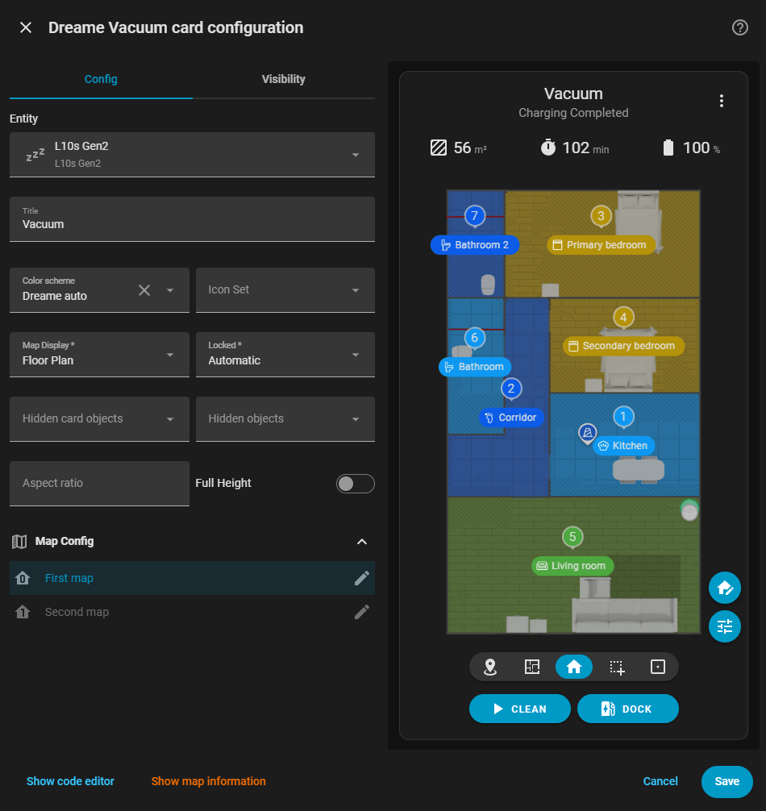Screen dimensions: 766x811
Task: Select the Corridor room label
Action: (x=511, y=418)
